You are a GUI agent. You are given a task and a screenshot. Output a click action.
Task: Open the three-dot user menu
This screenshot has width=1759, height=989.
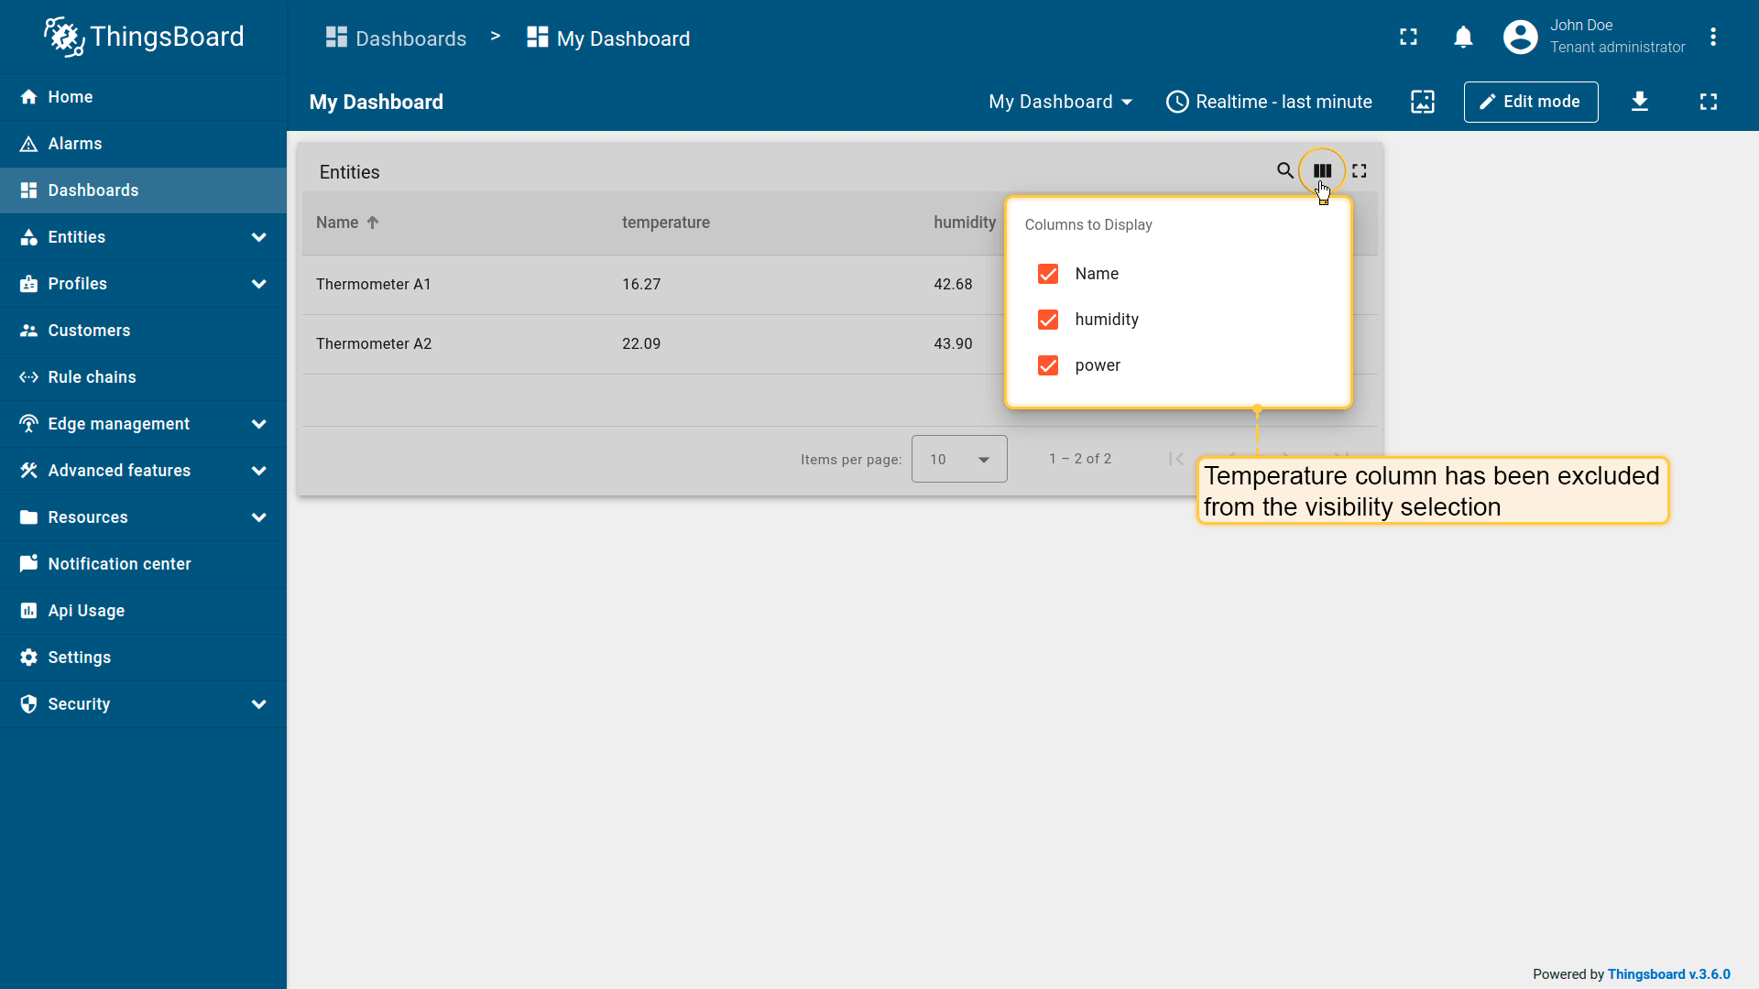(x=1713, y=38)
